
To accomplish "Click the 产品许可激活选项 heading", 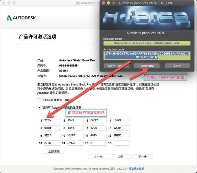I will (x=37, y=36).
